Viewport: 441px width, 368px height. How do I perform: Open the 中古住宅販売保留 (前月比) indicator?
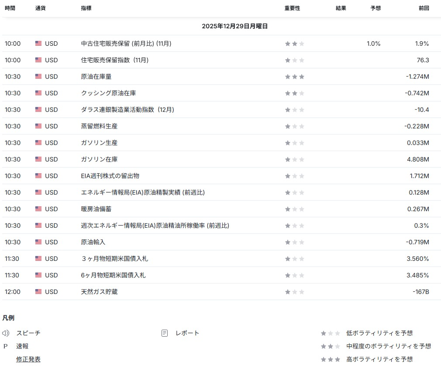(x=126, y=44)
